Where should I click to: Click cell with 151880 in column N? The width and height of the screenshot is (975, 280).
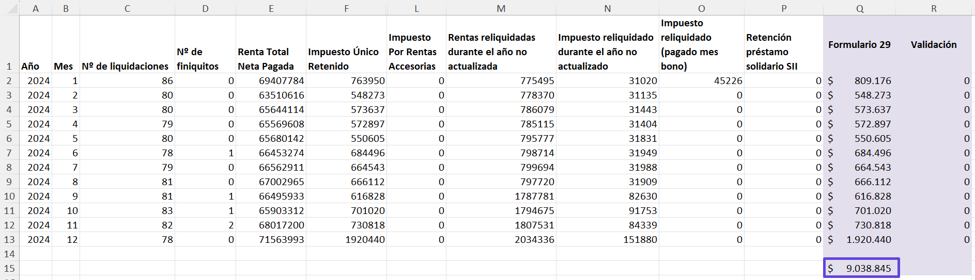coord(607,239)
